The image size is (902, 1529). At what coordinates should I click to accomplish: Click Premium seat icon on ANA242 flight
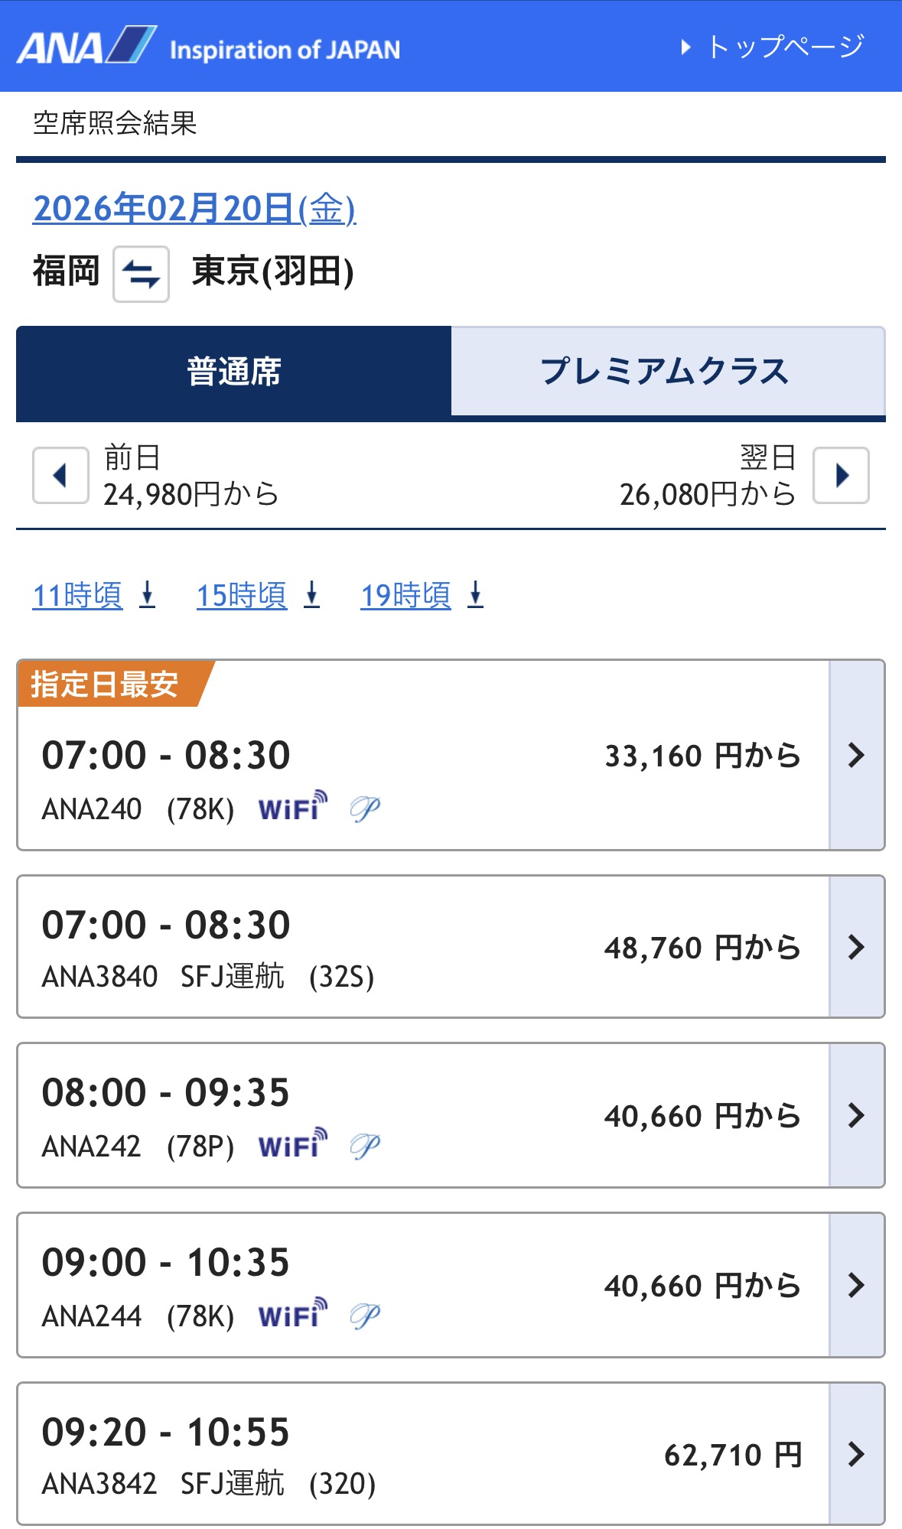(x=365, y=1145)
